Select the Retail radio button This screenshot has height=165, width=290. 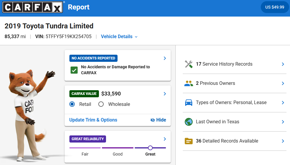[72, 104]
